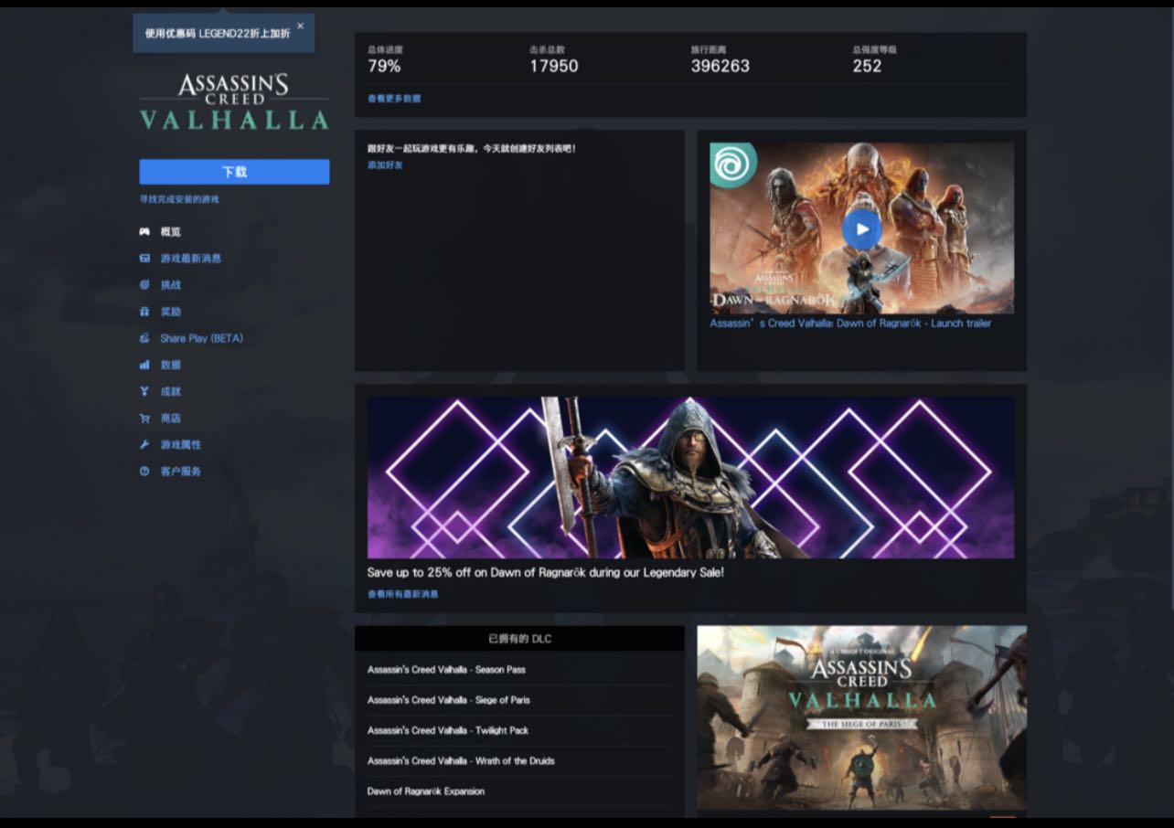Close the LEGEND22 promo code tooltip
1174x828 pixels.
[300, 26]
